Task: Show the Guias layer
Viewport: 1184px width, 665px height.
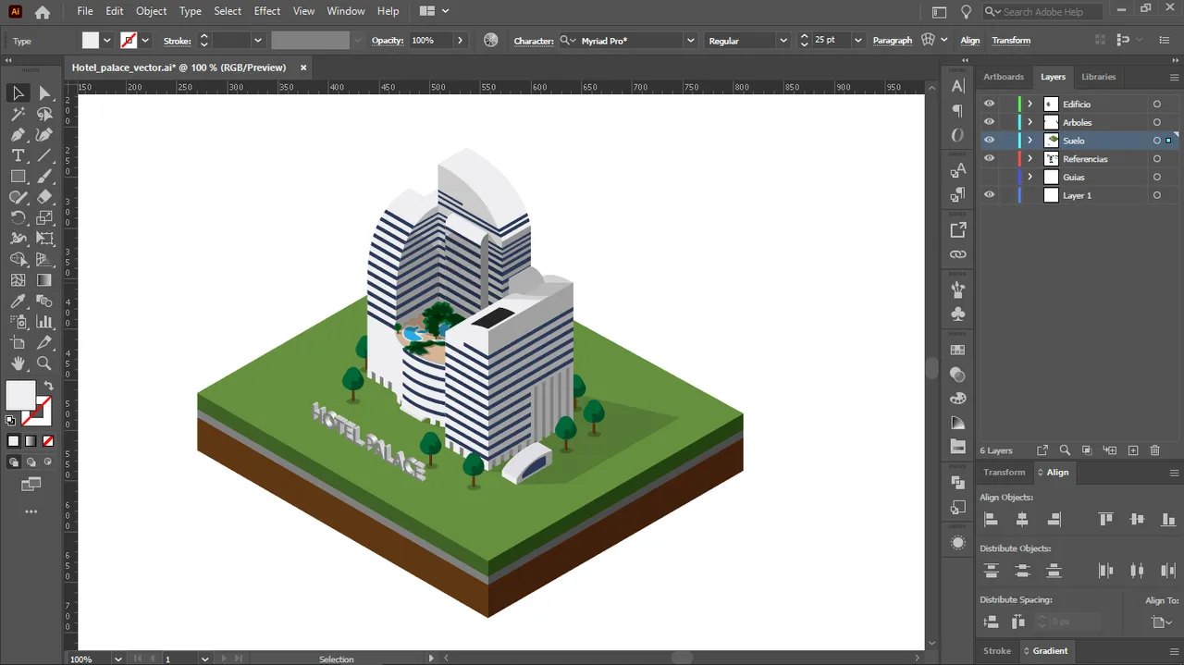Action: [990, 177]
